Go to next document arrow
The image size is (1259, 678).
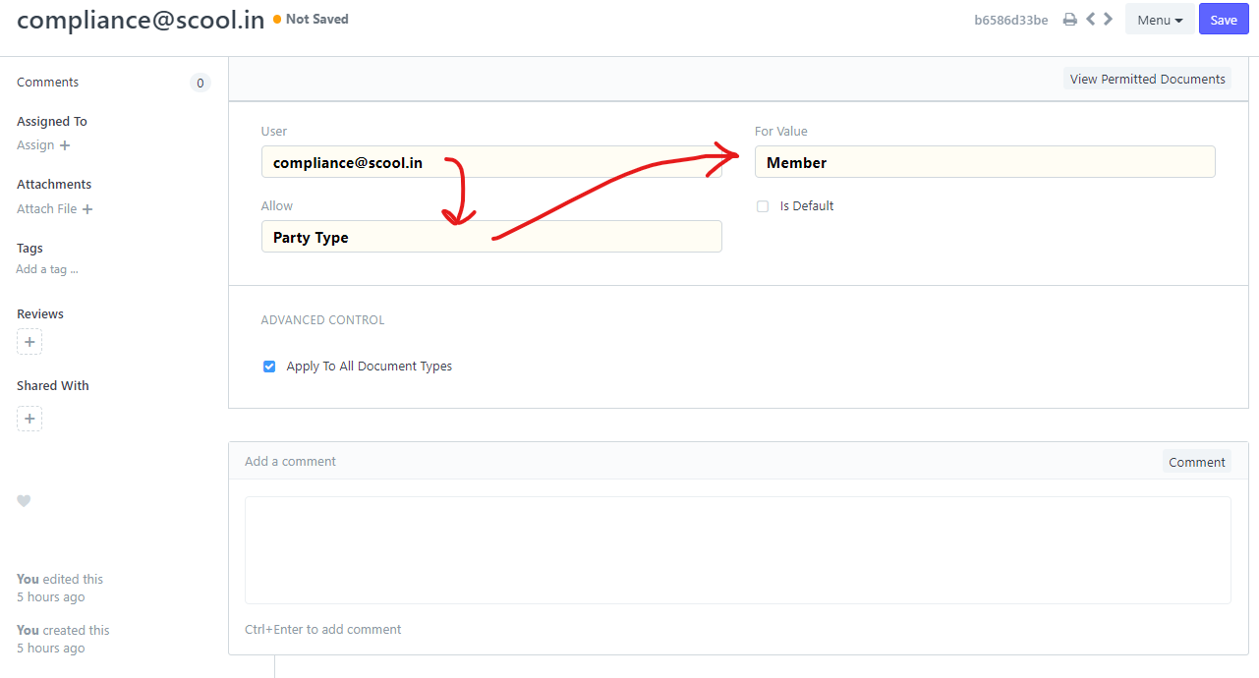tap(1108, 19)
